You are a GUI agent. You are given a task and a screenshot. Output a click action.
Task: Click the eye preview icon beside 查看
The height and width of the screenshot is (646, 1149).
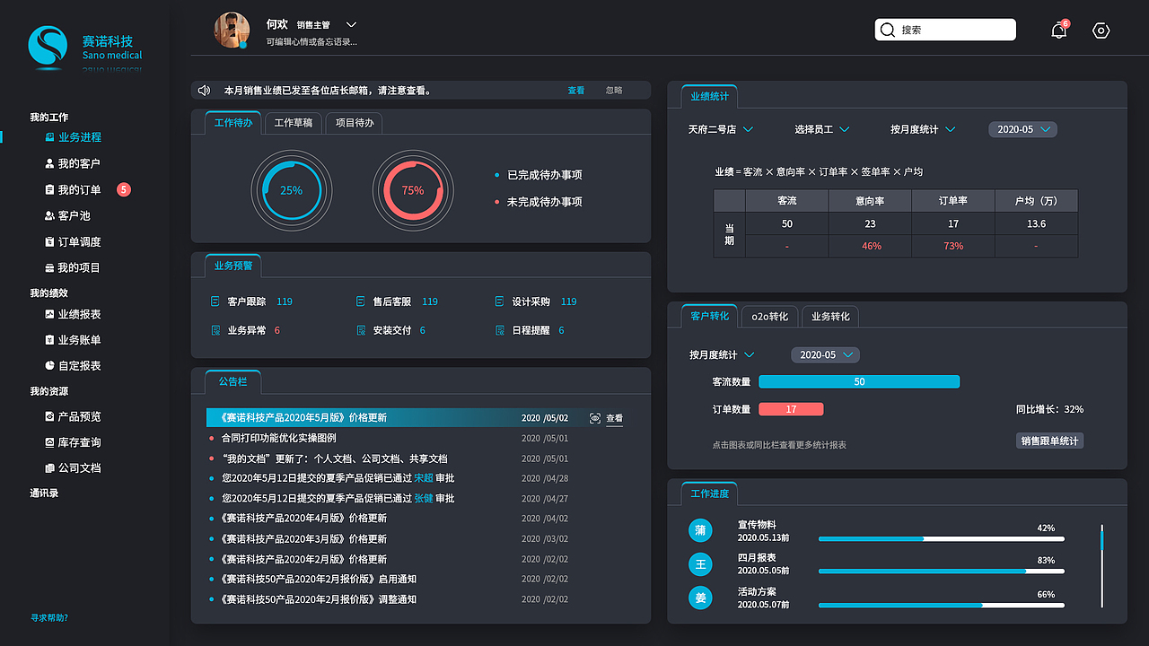click(594, 418)
